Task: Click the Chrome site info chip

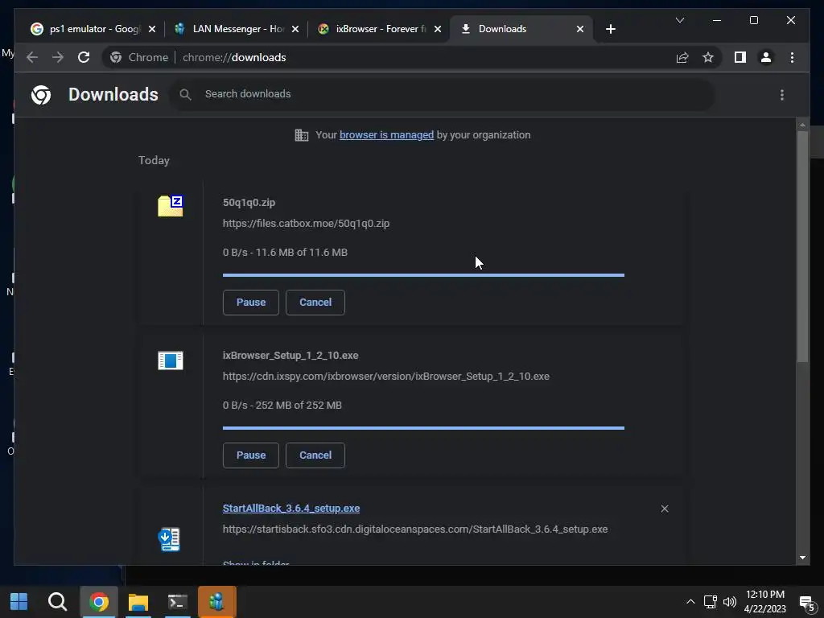Action: point(138,57)
